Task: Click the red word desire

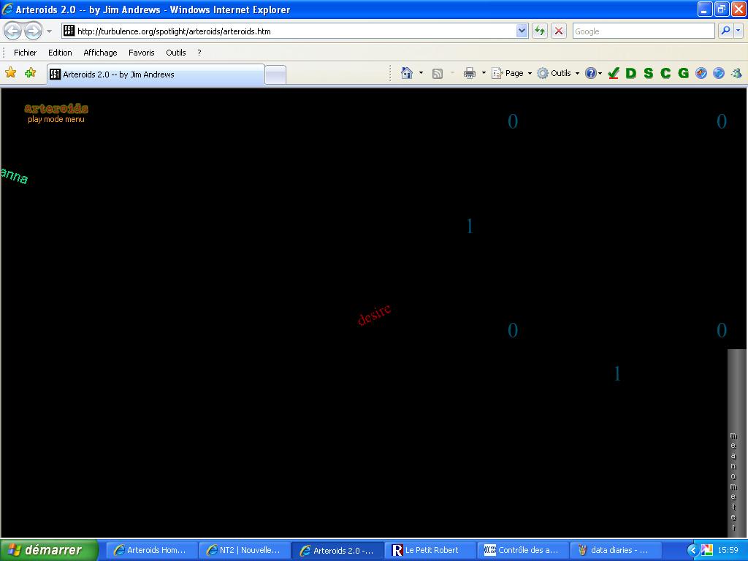Action: coord(375,315)
